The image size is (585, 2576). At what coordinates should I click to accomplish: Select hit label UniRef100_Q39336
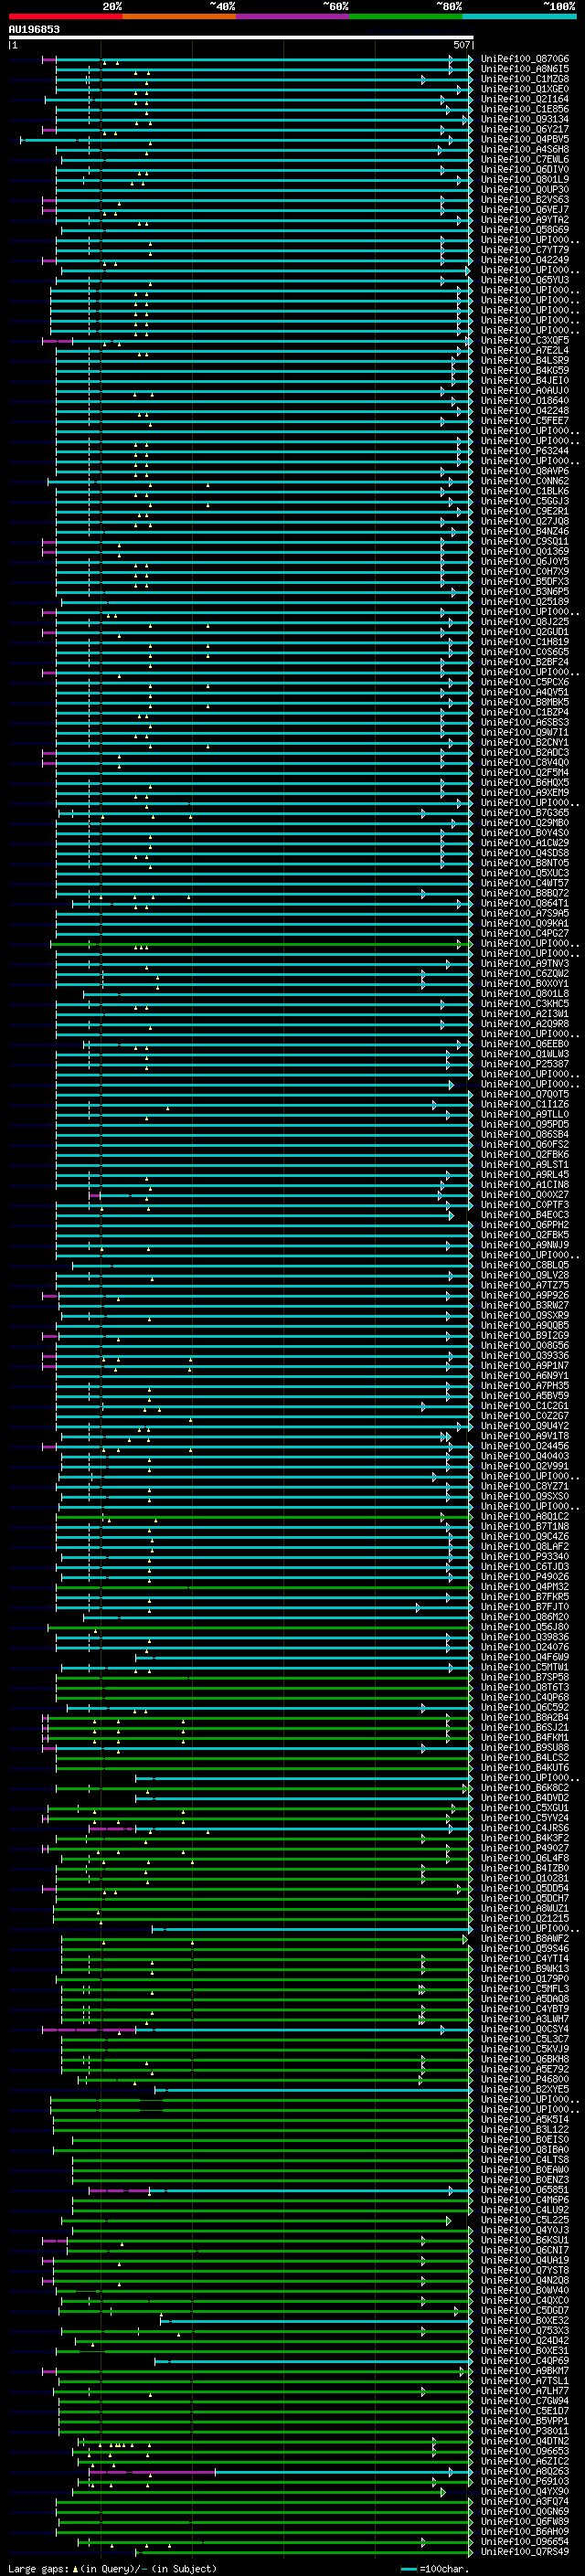click(525, 1356)
